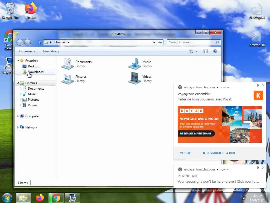Open recent pages dropdown beside forward button
Image resolution: width=270 pixels, height=203 pixels.
33,42
